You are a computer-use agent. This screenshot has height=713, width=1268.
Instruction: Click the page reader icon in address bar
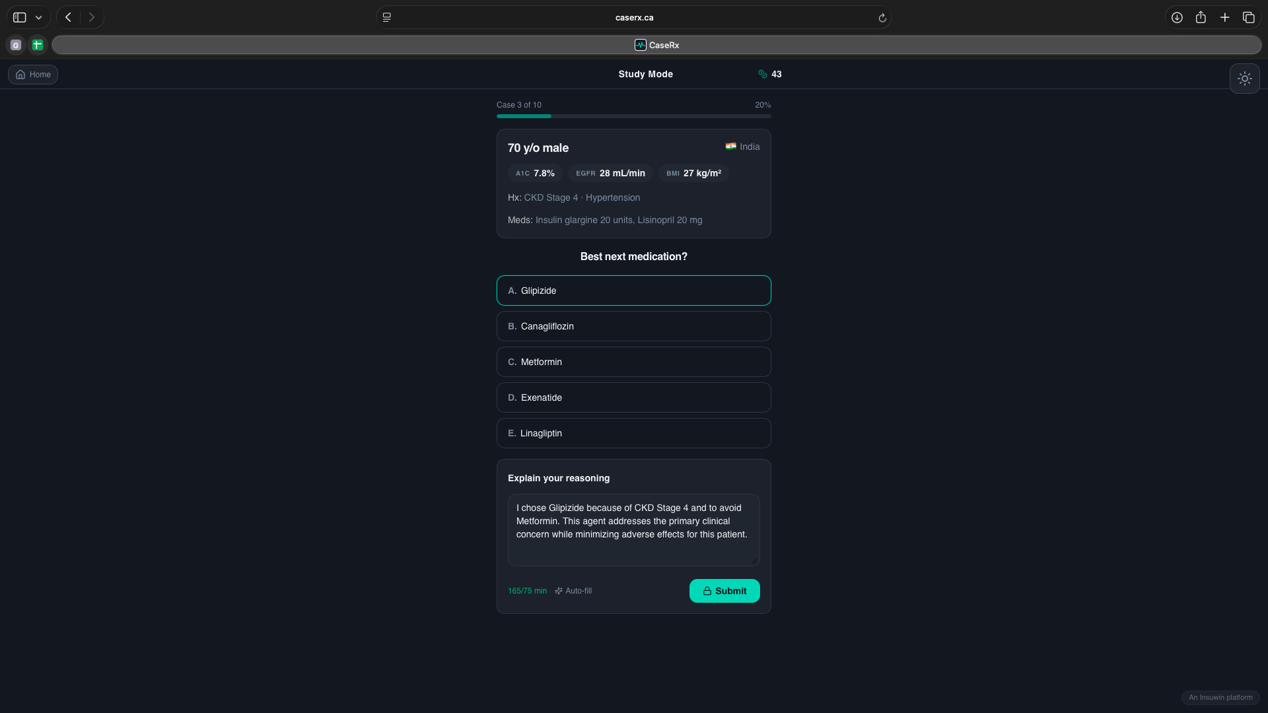[387, 18]
